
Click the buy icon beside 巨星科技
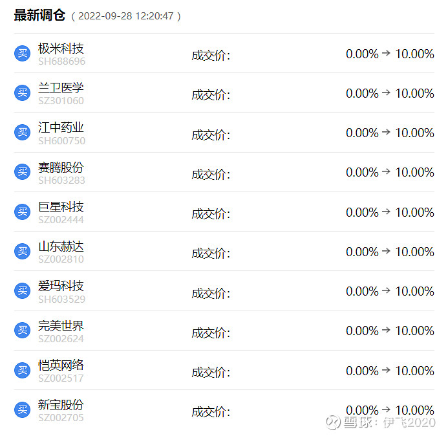[23, 212]
